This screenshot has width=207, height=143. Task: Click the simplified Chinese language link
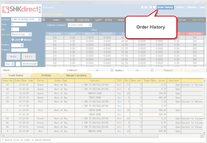coord(152,7)
